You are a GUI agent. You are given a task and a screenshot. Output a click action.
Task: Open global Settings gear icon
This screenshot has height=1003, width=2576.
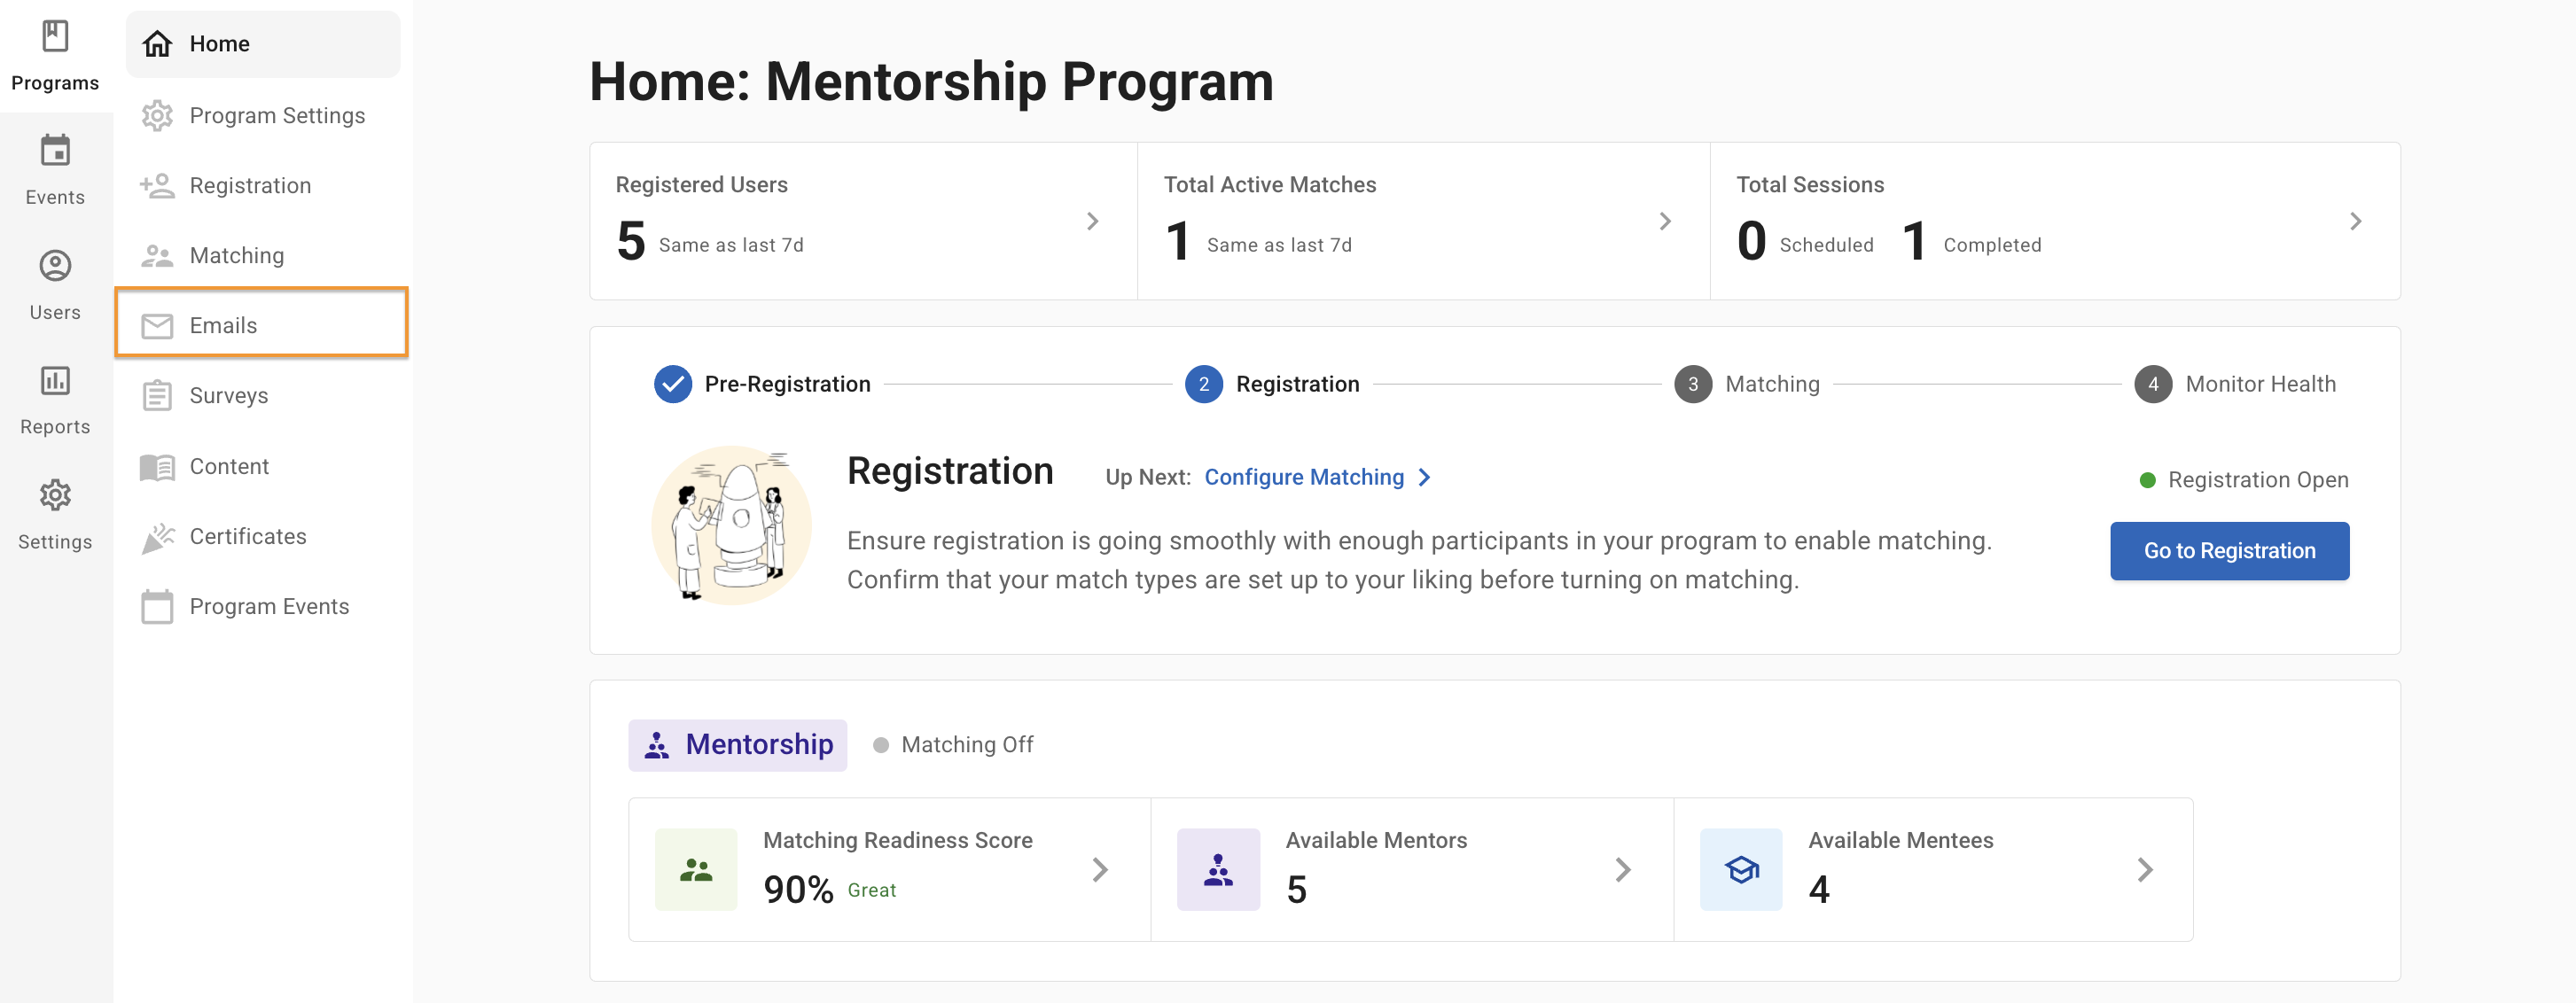tap(55, 495)
